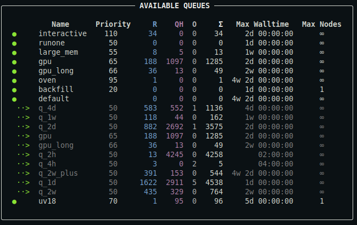Viewport: 357px width, 225px height.
Task: Click the dotted arrow next to q_2w
Action: (24, 192)
